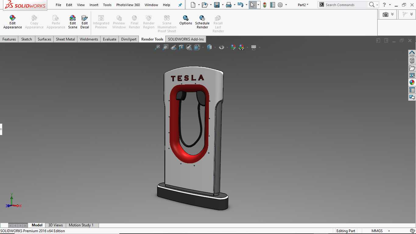This screenshot has height=234, width=416.
Task: Click the Undo arrow icon
Action: click(x=241, y=5)
